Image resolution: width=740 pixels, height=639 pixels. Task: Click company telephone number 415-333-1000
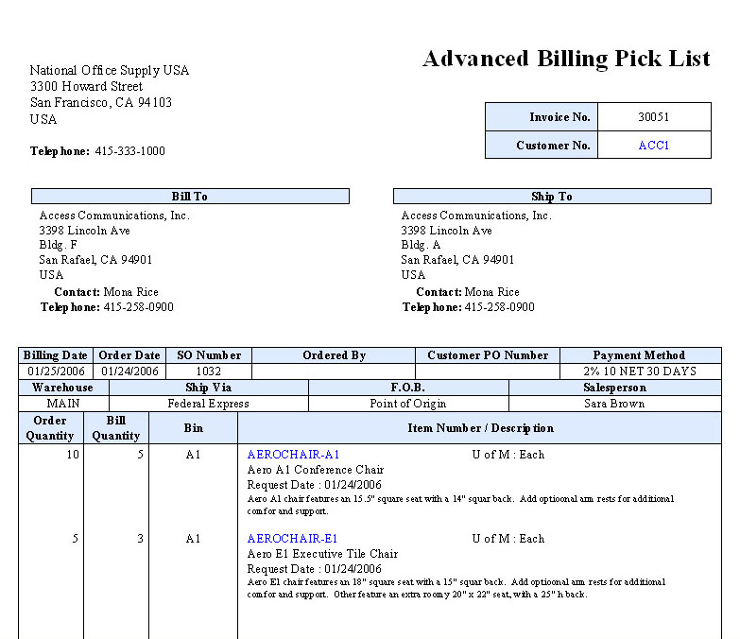pos(129,151)
